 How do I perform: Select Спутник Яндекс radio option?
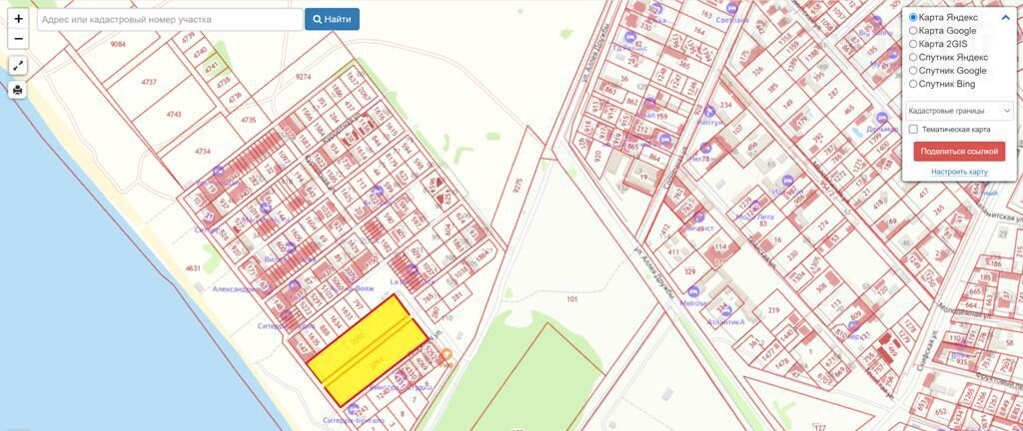point(913,57)
